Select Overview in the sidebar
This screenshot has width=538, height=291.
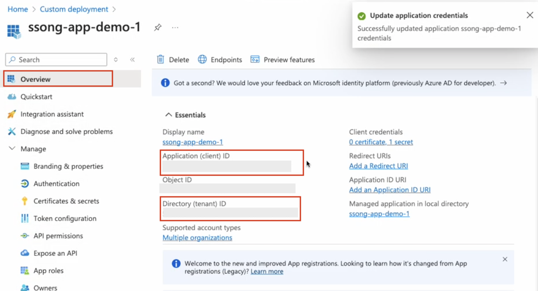35,79
